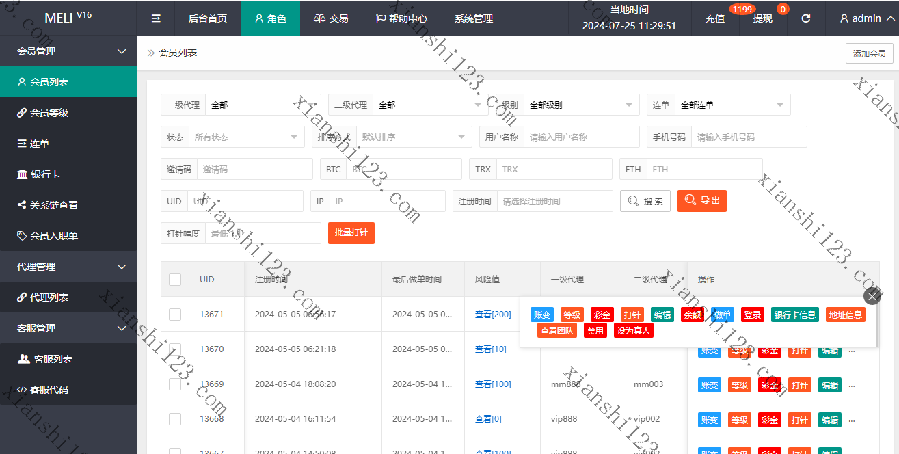This screenshot has height=454, width=899.
Task: Show more actions for UID 13668 row
Action: [x=852, y=420]
